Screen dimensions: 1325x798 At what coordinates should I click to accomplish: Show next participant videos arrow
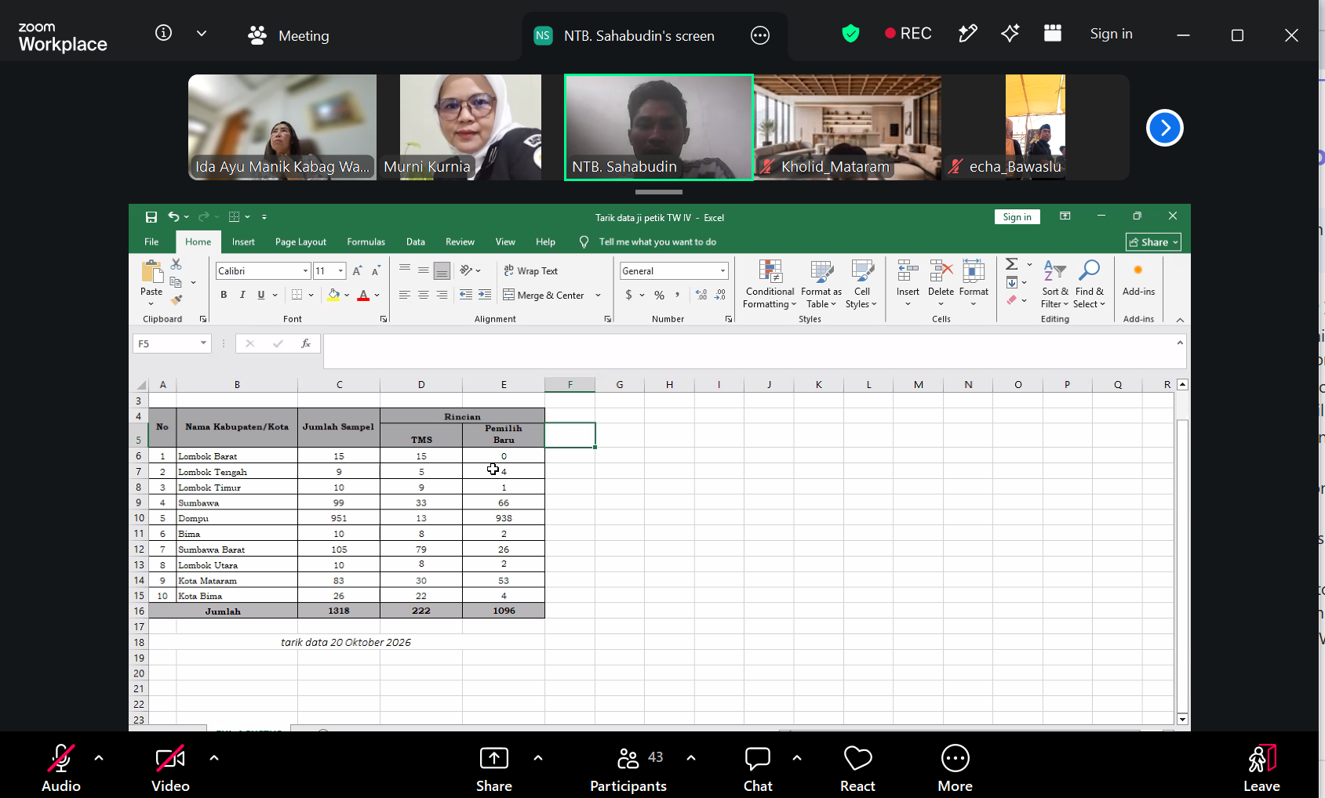[x=1165, y=128]
